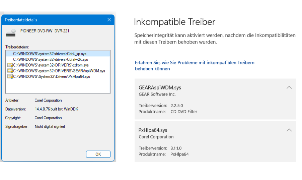Collapse the GEARAspiWDM.sys driver panel
Screen dimensions: 302x180
point(289,87)
